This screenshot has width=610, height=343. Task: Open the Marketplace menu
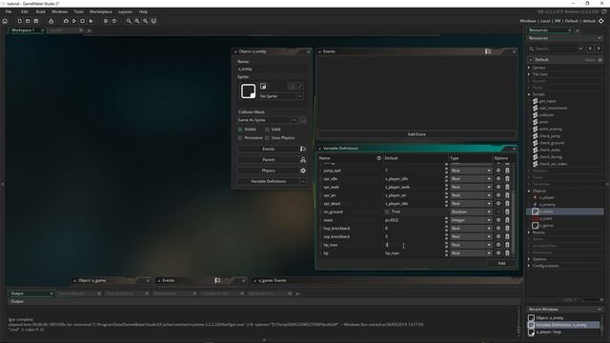point(101,11)
